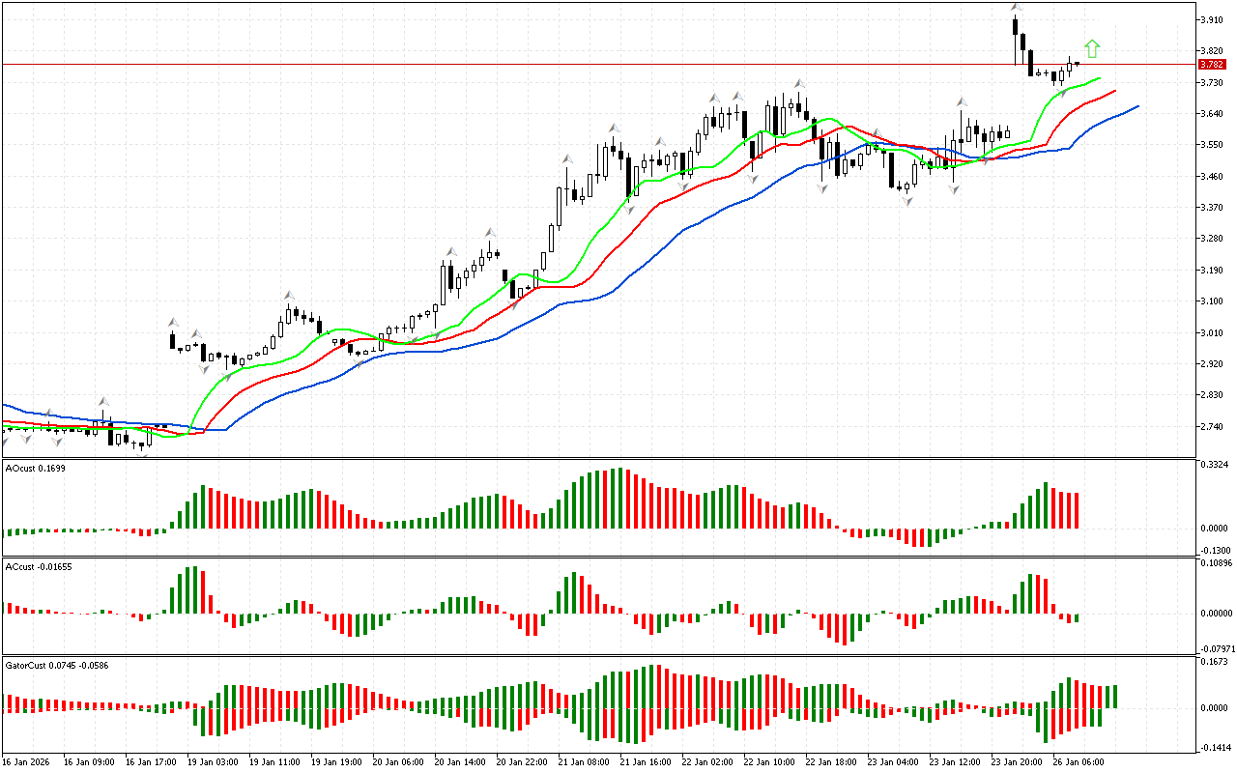The width and height of the screenshot is (1237, 773).
Task: Click the right end of the green Alligator lips line
Action: pyautogui.click(x=1100, y=78)
